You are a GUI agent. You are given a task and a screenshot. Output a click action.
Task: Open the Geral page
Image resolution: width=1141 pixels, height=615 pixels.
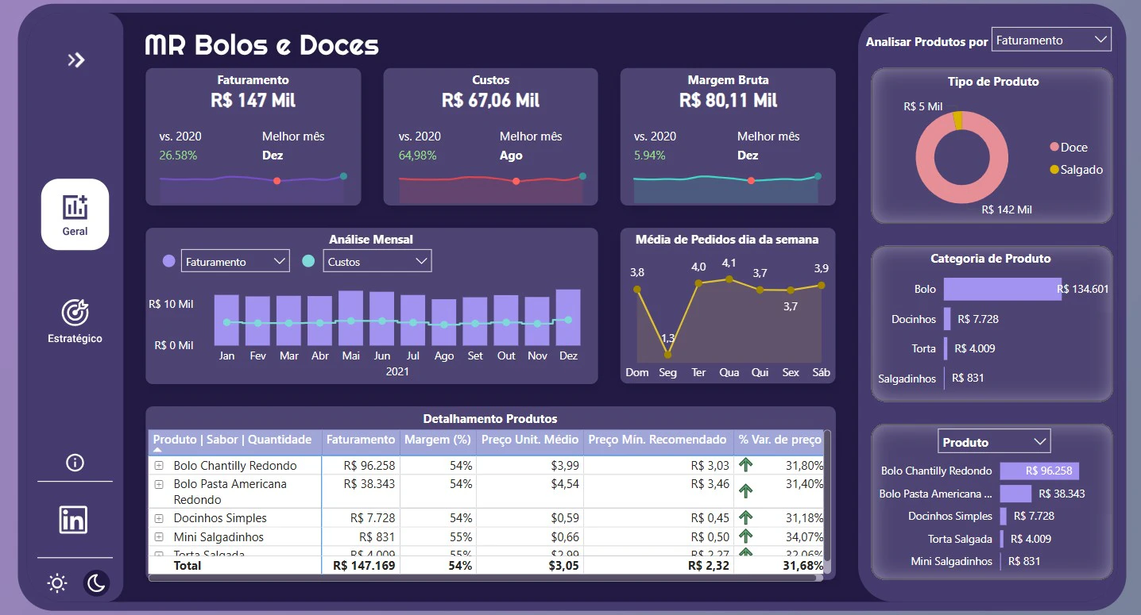point(75,214)
